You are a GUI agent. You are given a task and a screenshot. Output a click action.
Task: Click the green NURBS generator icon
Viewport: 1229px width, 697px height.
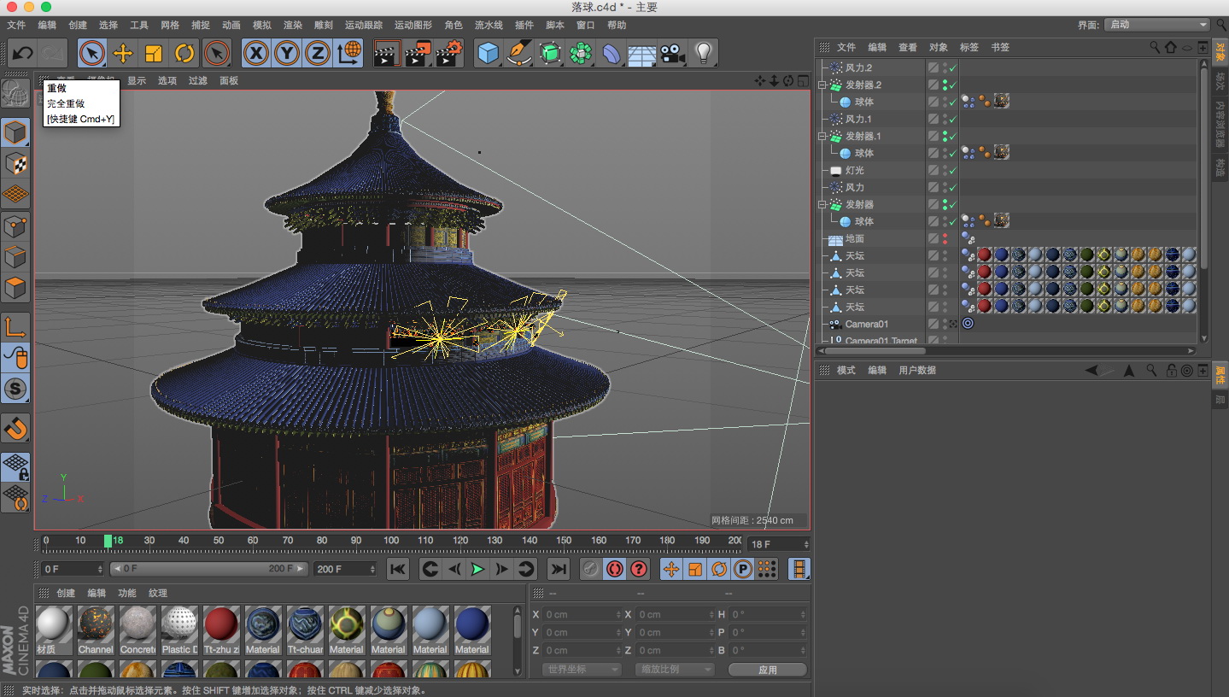click(x=550, y=54)
